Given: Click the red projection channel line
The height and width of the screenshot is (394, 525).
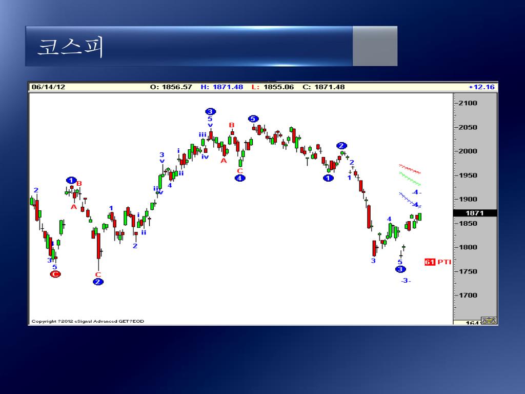Looking at the screenshot, I should 410,169.
